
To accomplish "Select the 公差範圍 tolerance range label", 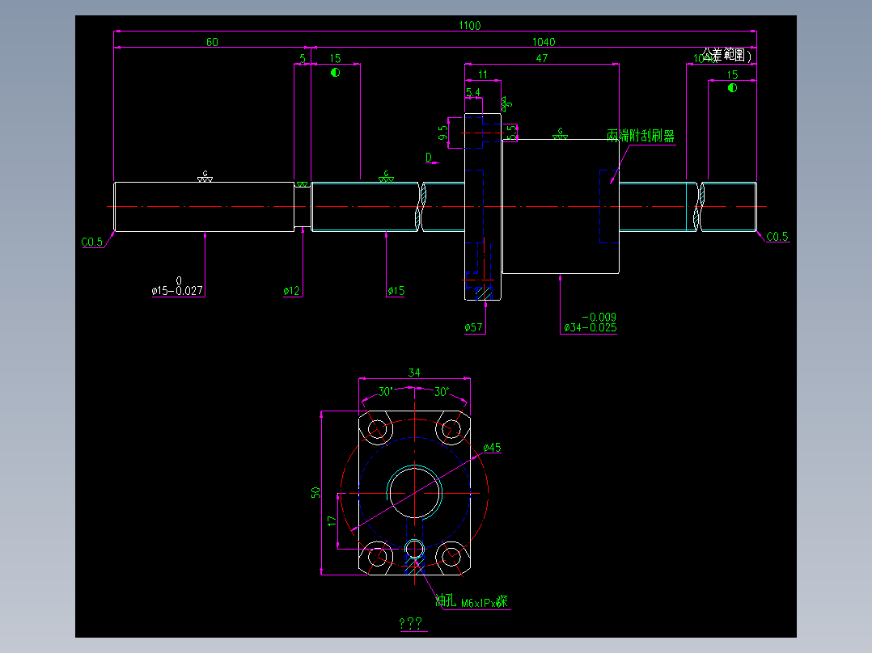I will pos(726,53).
